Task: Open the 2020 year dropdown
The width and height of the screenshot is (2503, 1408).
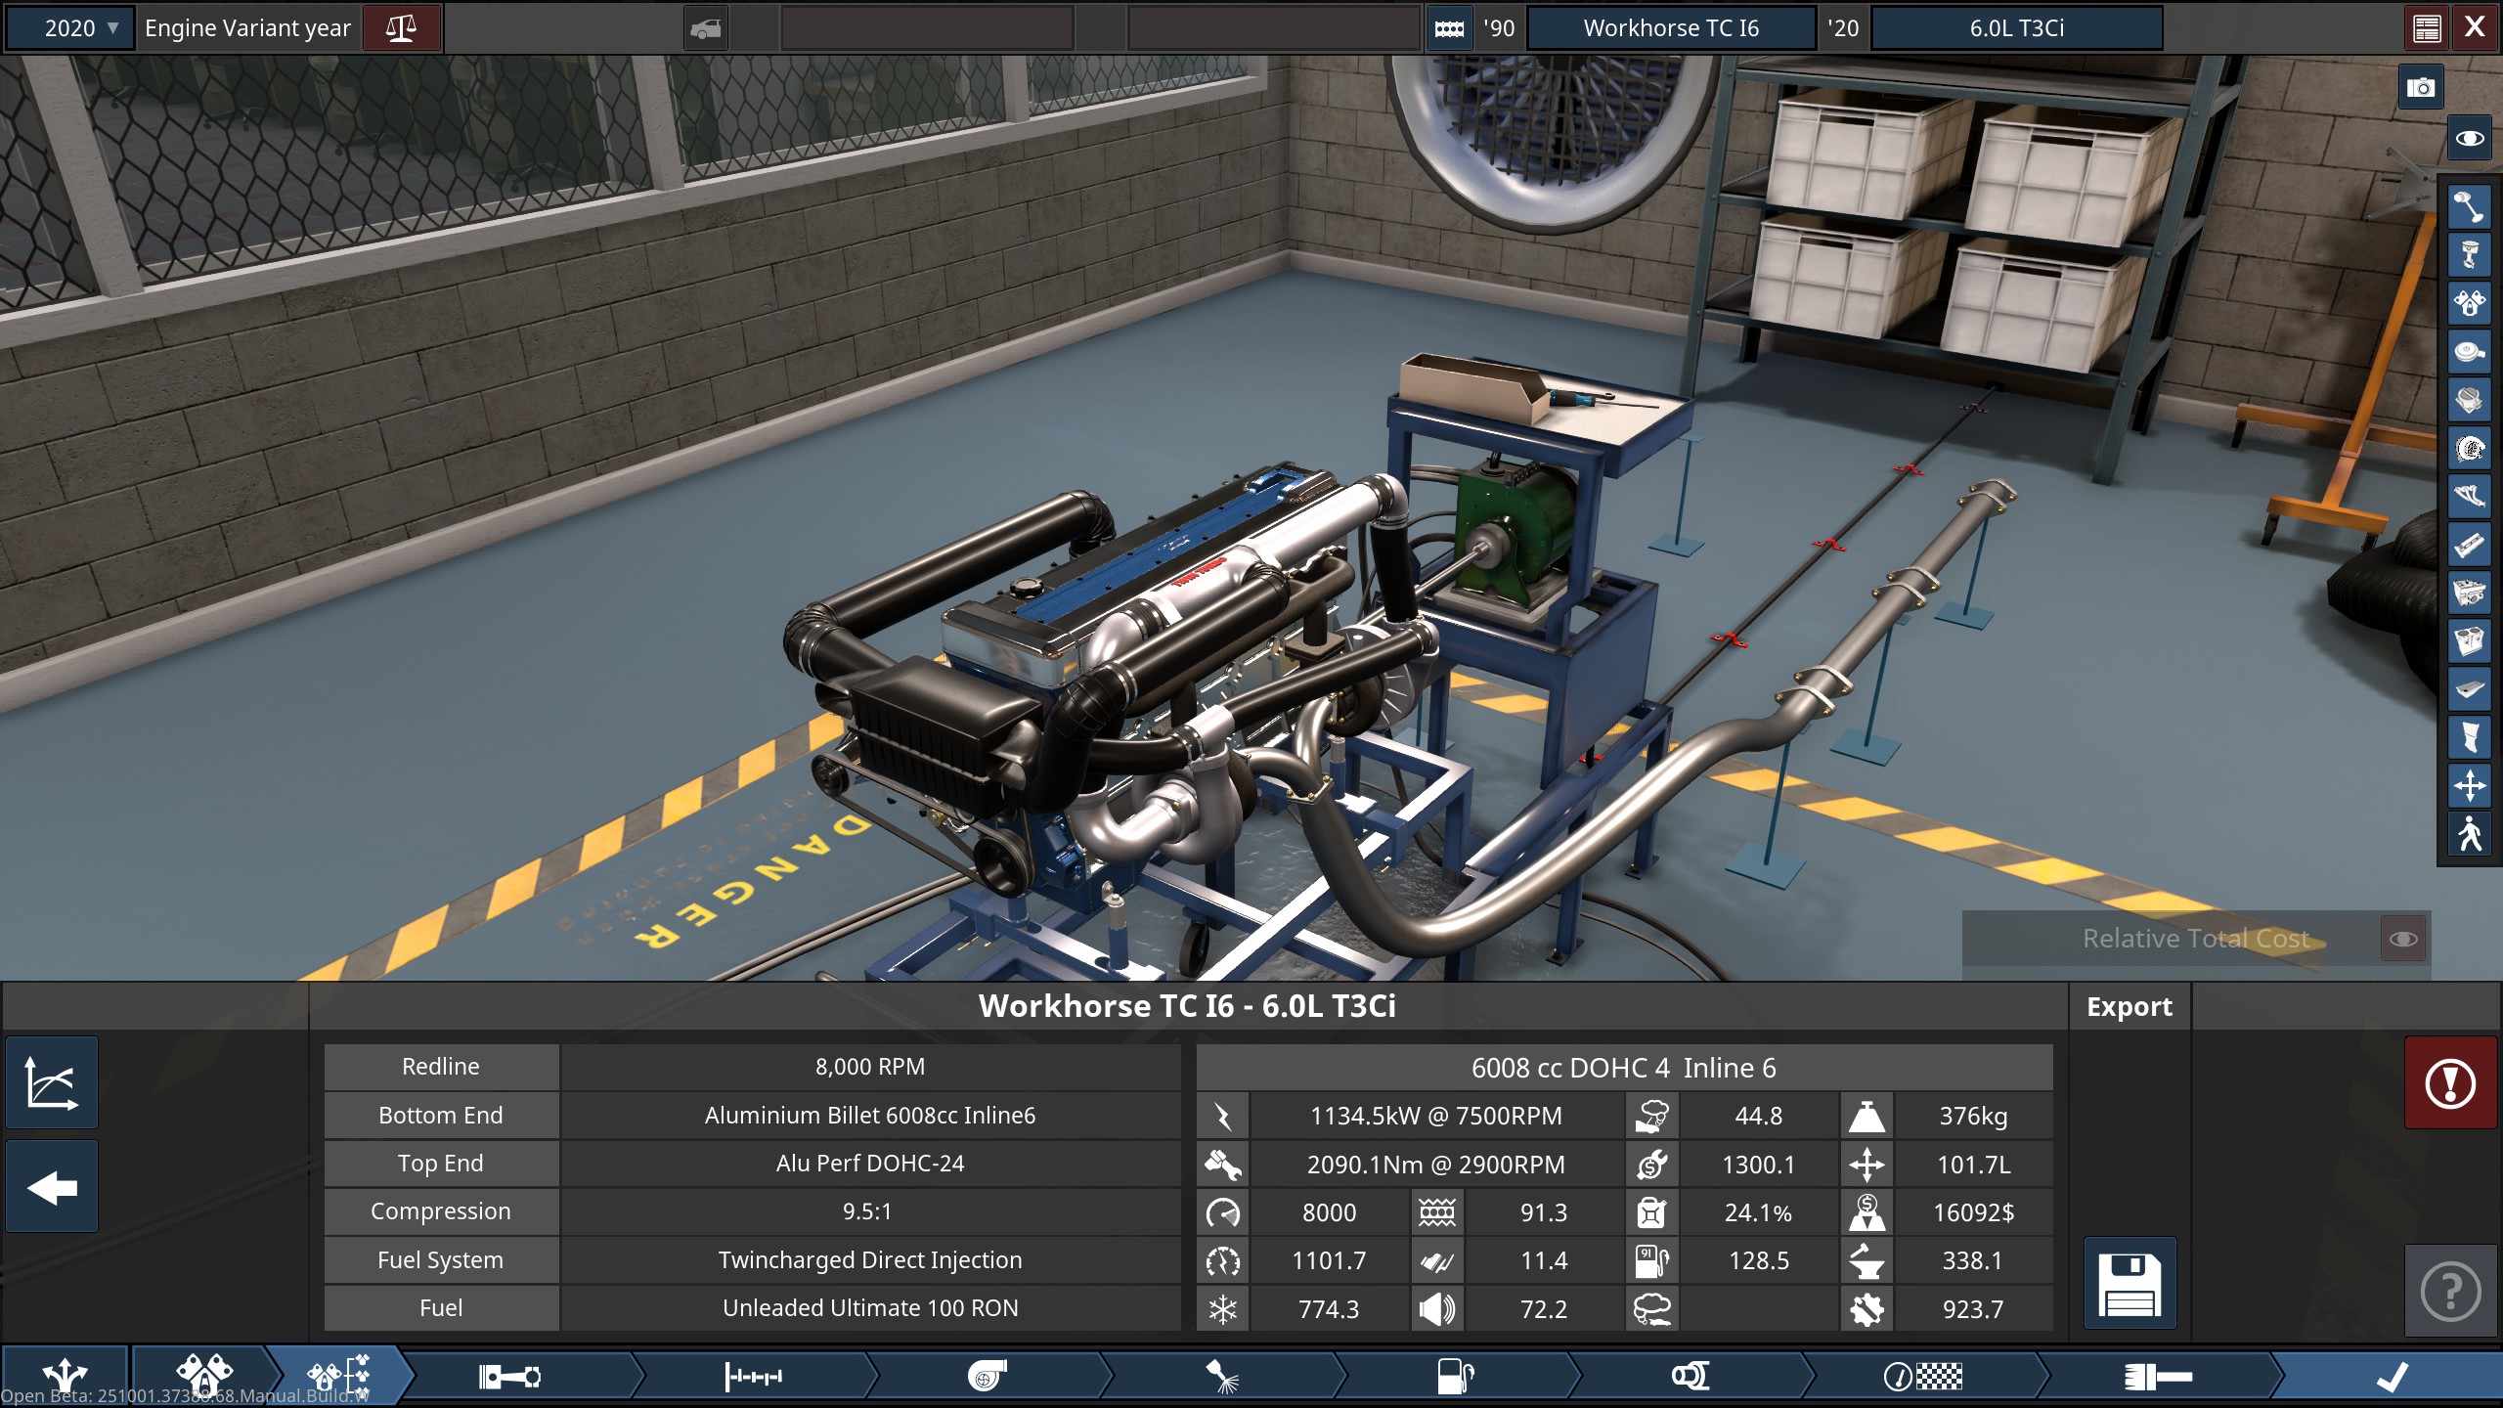Action: click(x=70, y=27)
